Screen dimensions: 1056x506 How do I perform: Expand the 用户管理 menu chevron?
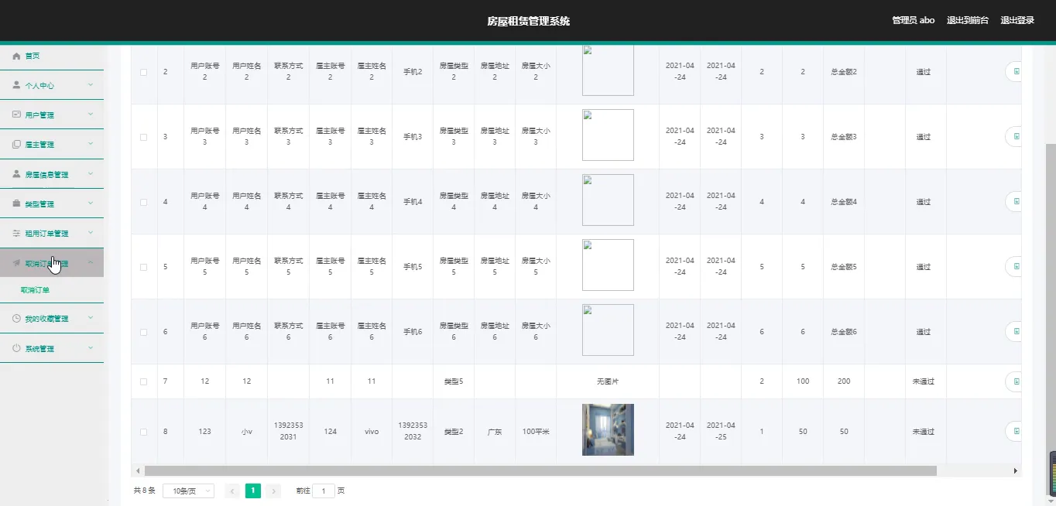(91, 114)
